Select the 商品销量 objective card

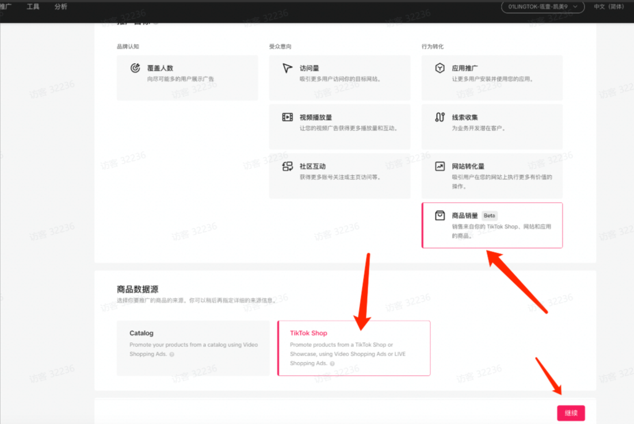point(492,225)
